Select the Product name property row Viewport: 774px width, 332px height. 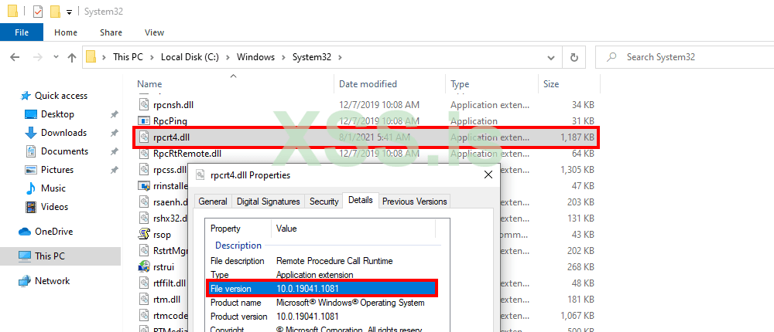coord(324,303)
